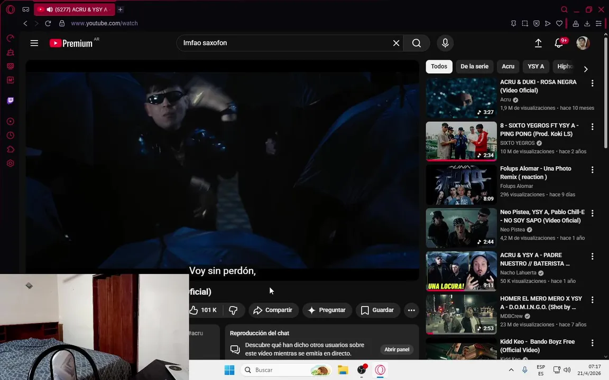Open the Easy Setup sliders icon
Image resolution: width=609 pixels, height=380 pixels.
pyautogui.click(x=598, y=24)
